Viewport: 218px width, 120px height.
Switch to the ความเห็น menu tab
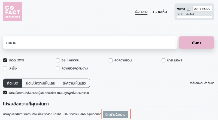(x=160, y=12)
